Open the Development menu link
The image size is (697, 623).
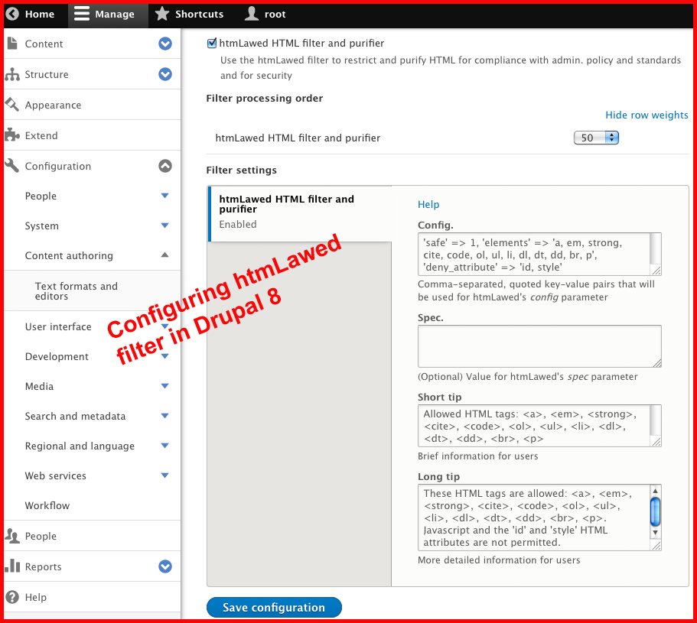pos(57,356)
